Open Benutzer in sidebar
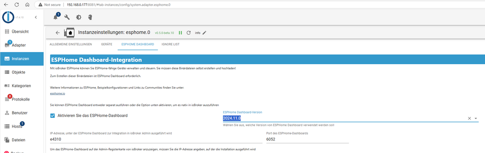Screen dimensions: 485x153 pos(22,113)
